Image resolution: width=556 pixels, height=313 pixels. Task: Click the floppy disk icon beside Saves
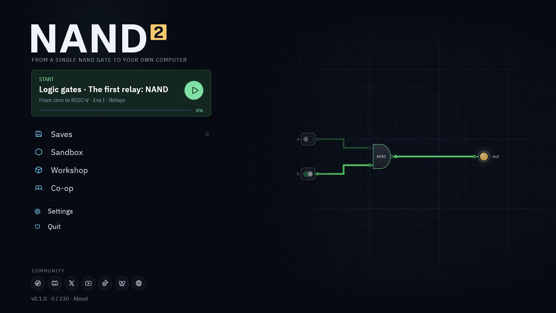tap(39, 134)
